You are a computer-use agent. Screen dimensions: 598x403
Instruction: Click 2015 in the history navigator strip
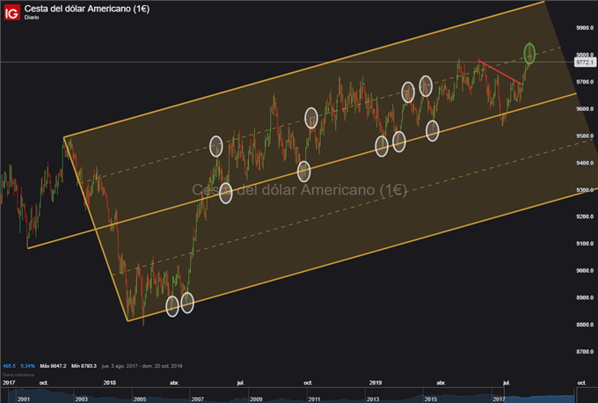[x=431, y=399]
